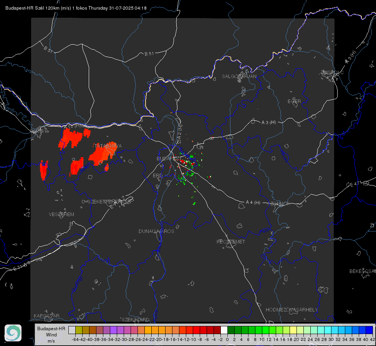Click the DUNAUJVAROS city label
The image size is (376, 346).
(156, 231)
